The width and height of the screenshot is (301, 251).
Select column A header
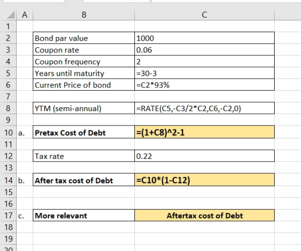coord(25,15)
